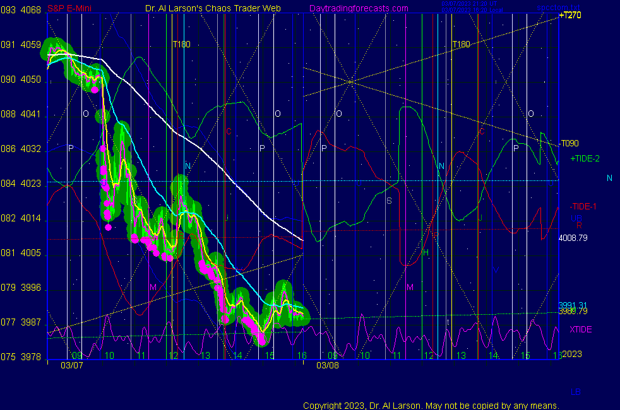Select the 03/08 date marker
The image size is (620, 410).
[328, 365]
